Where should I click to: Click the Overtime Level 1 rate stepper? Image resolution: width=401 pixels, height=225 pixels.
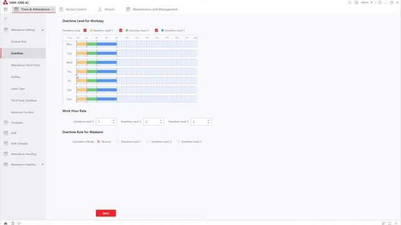113,122
